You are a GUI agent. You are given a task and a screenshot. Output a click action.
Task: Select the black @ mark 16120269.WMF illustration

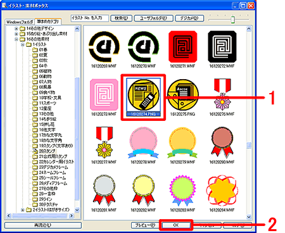104,46
